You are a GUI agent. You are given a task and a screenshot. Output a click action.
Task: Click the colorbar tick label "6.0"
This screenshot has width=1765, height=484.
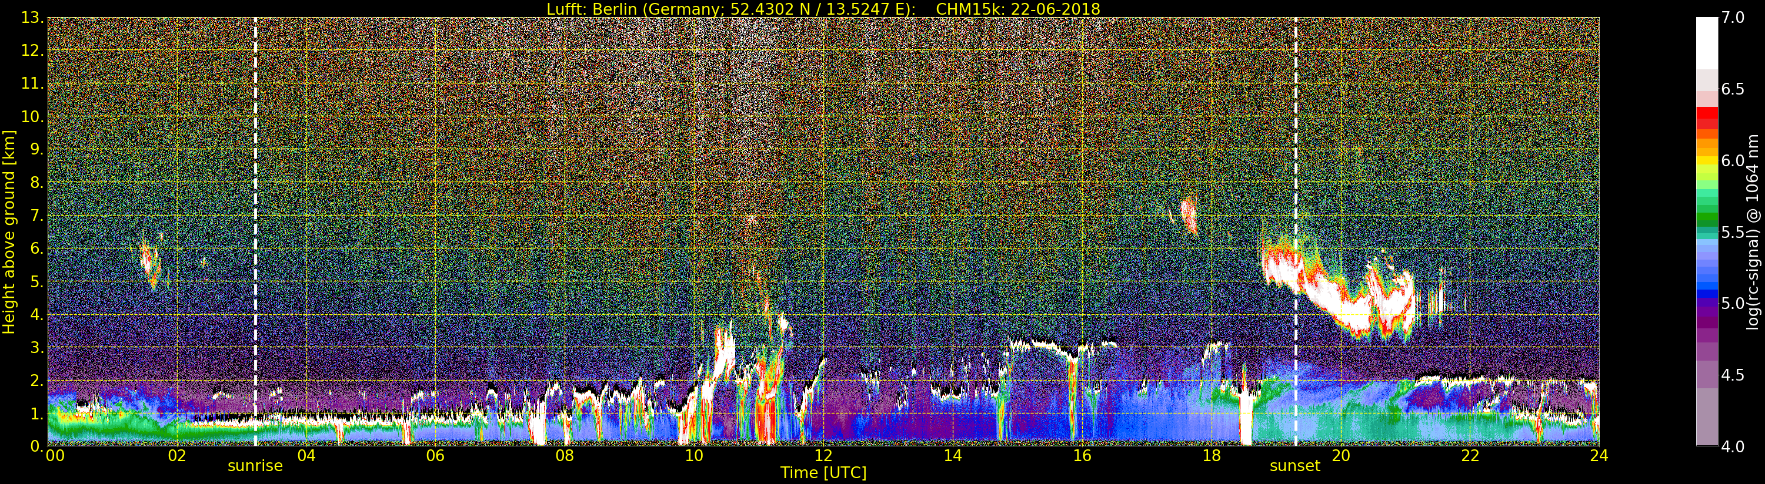coord(1733,161)
